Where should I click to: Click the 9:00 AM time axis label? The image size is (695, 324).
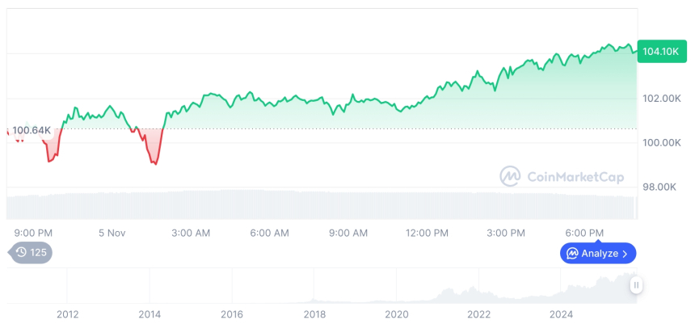(x=348, y=233)
